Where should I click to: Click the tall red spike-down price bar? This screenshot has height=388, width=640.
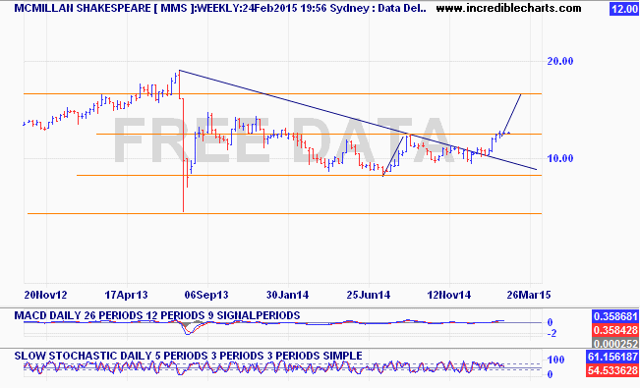tap(183, 155)
